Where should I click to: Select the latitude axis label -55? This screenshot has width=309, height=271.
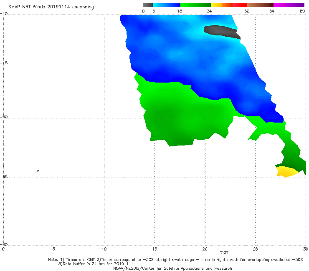point(4,177)
